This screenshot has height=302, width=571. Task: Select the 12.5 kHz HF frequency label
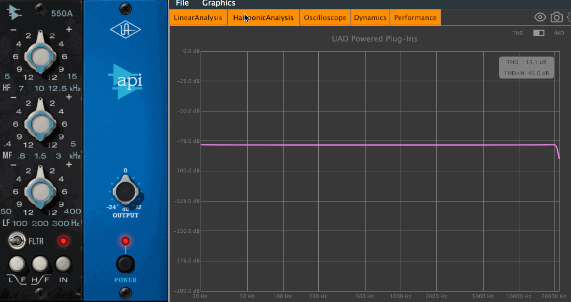click(x=58, y=88)
